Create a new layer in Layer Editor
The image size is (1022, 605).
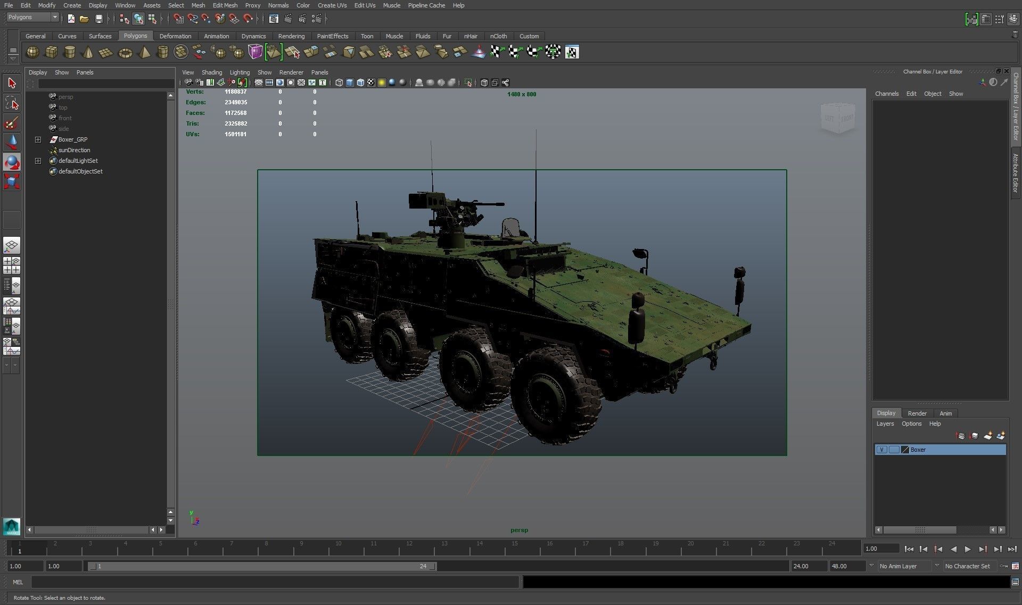tap(987, 436)
